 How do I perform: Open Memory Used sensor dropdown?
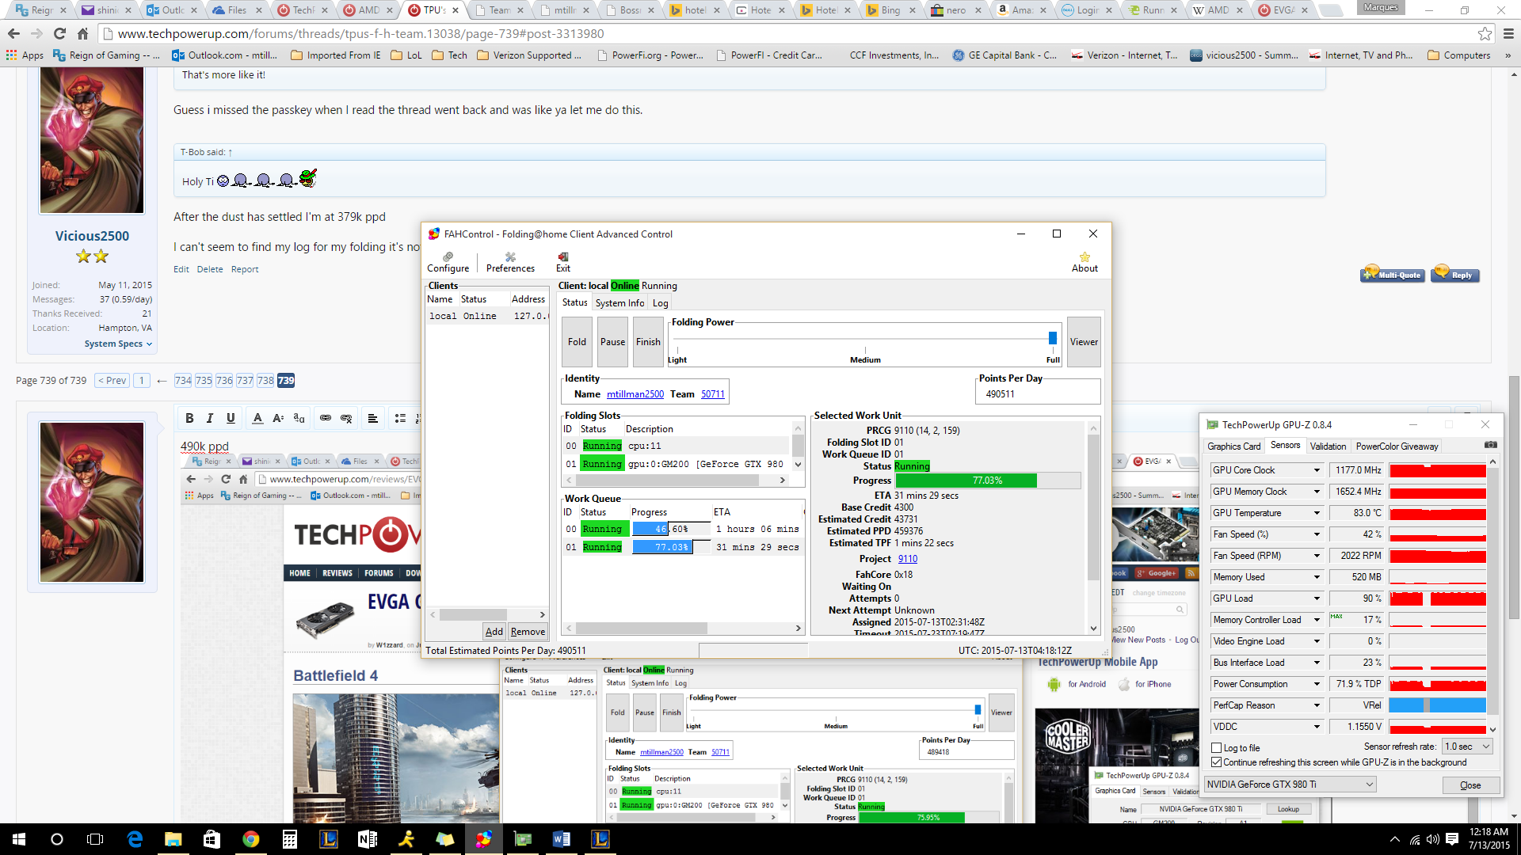(x=1317, y=577)
